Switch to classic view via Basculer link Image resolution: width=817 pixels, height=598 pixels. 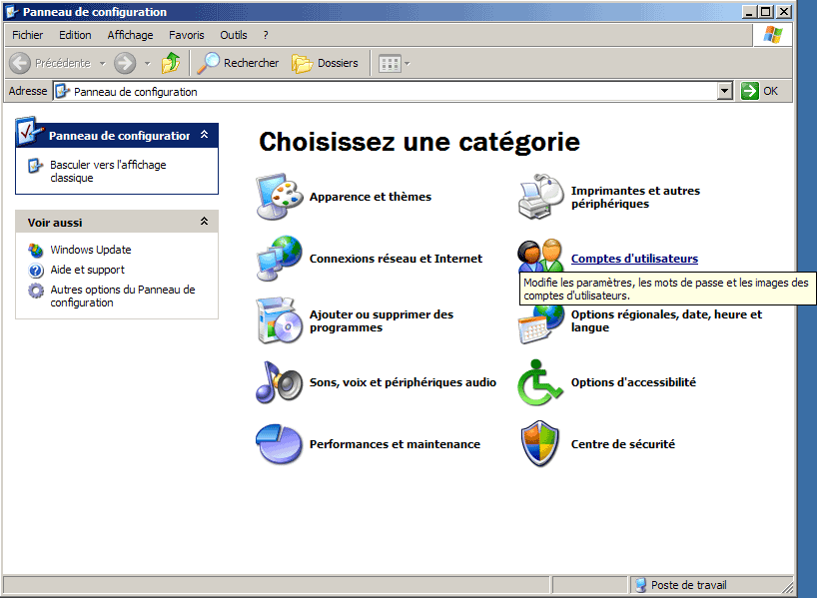point(108,171)
